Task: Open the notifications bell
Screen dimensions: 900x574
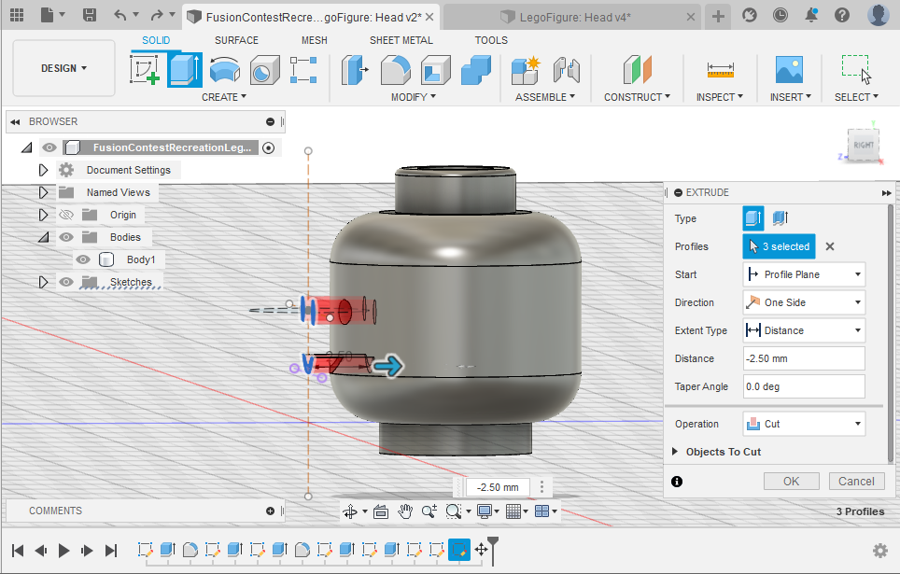Action: [811, 15]
